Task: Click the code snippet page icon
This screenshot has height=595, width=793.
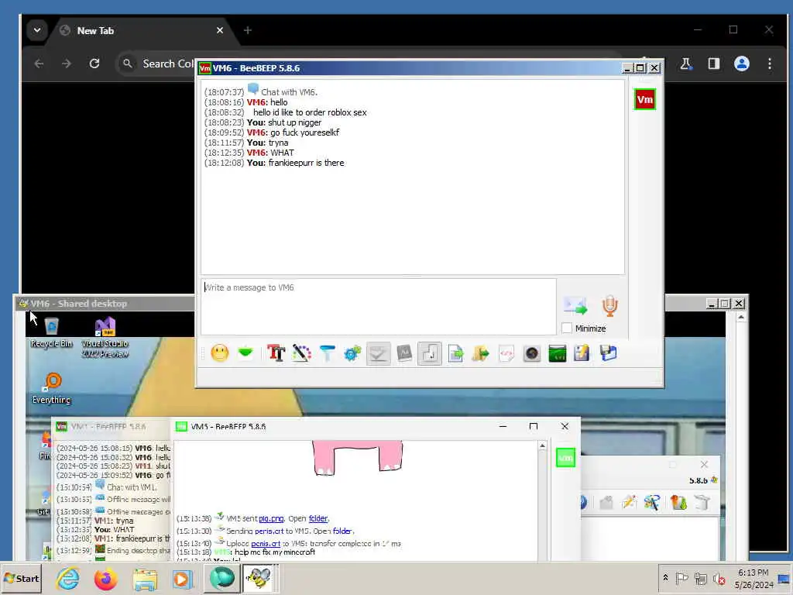Action: (506, 353)
